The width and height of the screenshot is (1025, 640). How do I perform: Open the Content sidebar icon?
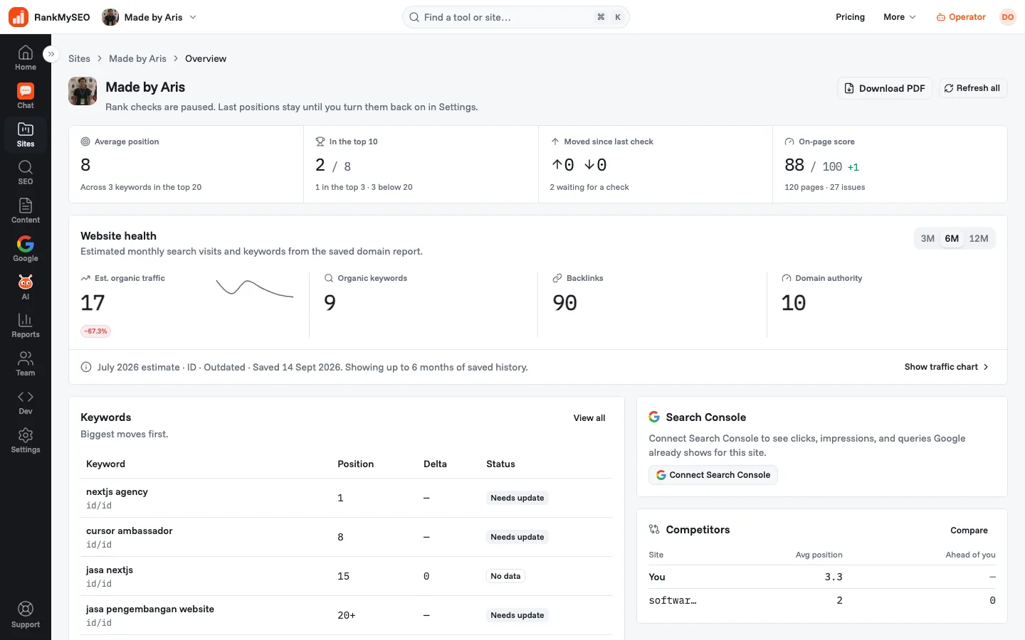(x=26, y=211)
